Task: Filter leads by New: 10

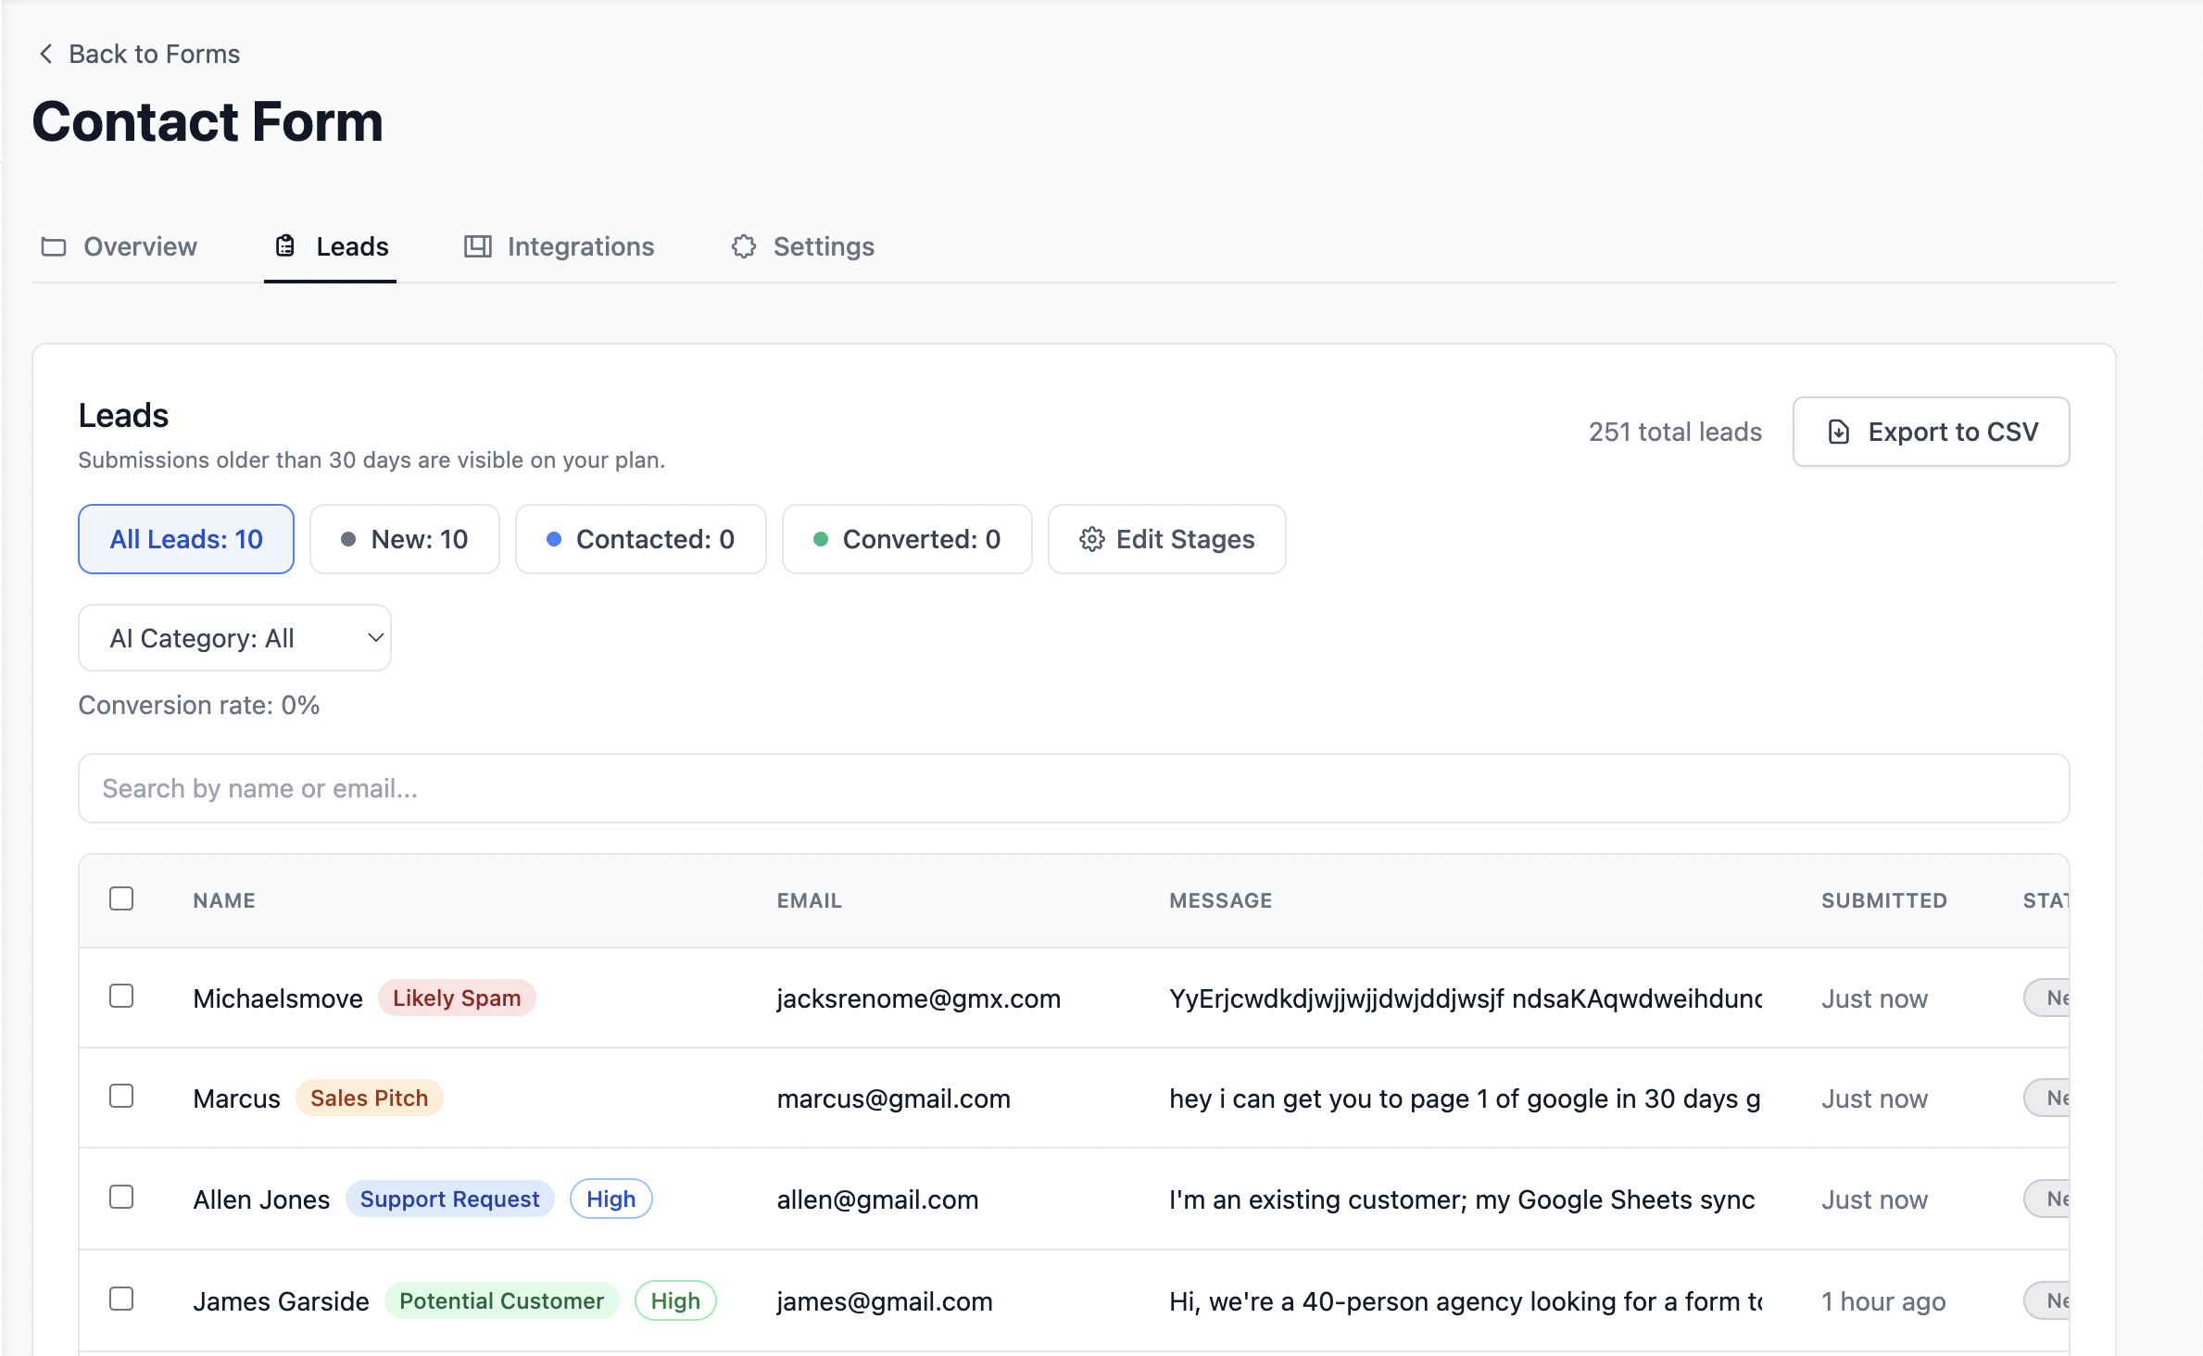Action: pos(405,539)
